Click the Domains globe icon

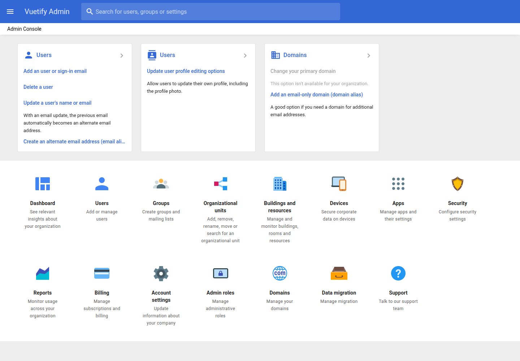click(x=280, y=273)
